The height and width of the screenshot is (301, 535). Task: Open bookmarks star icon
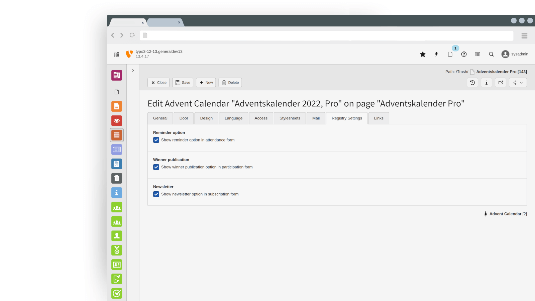tap(423, 54)
